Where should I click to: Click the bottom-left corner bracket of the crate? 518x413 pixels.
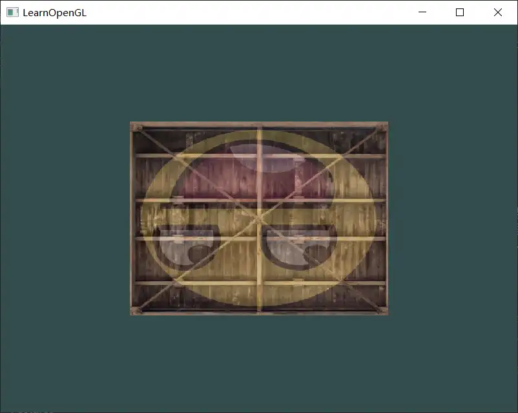click(135, 310)
